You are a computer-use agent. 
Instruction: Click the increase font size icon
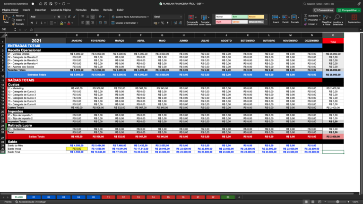pos(69,17)
